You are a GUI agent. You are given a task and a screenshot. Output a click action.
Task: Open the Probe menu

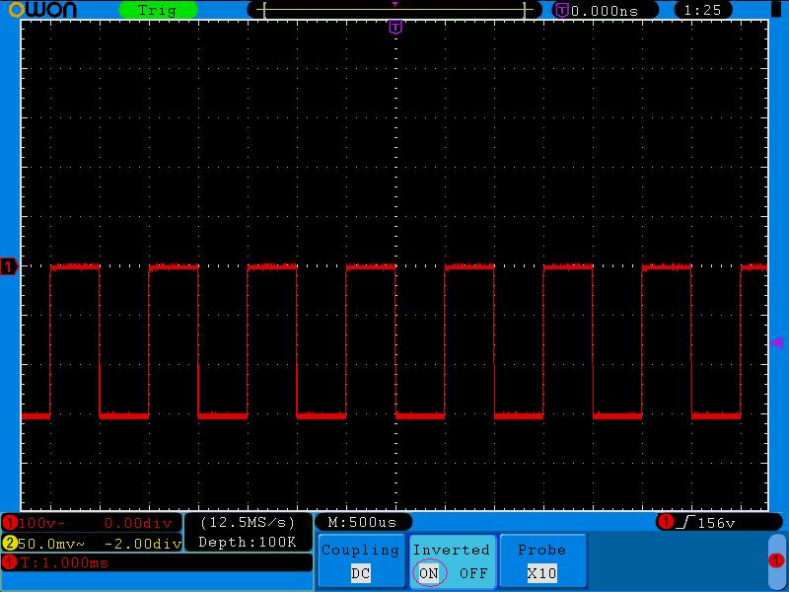(x=541, y=560)
